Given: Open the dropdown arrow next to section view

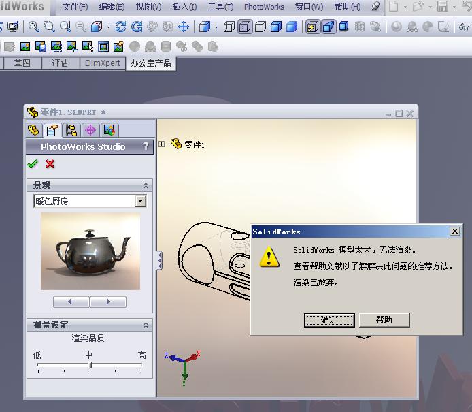Looking at the screenshot, I should point(108,27).
